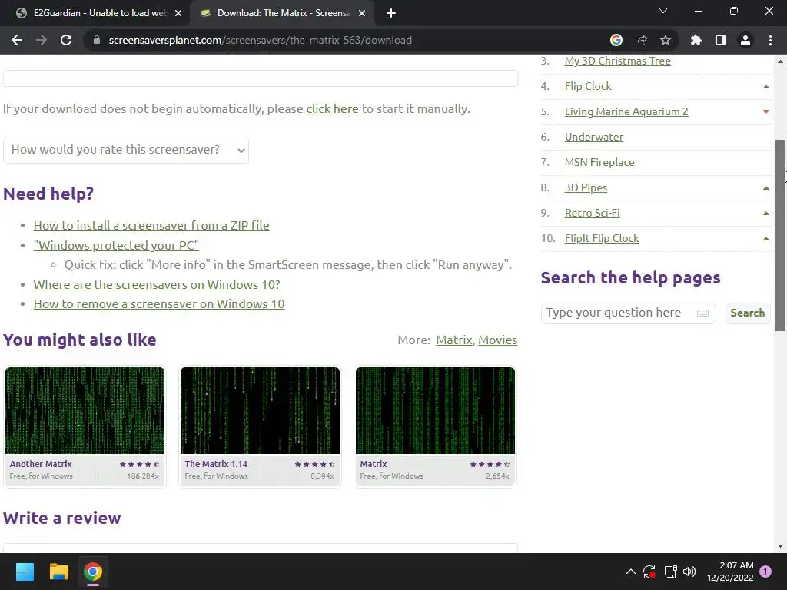This screenshot has width=787, height=590.
Task: Reload the current page
Action: point(66,40)
